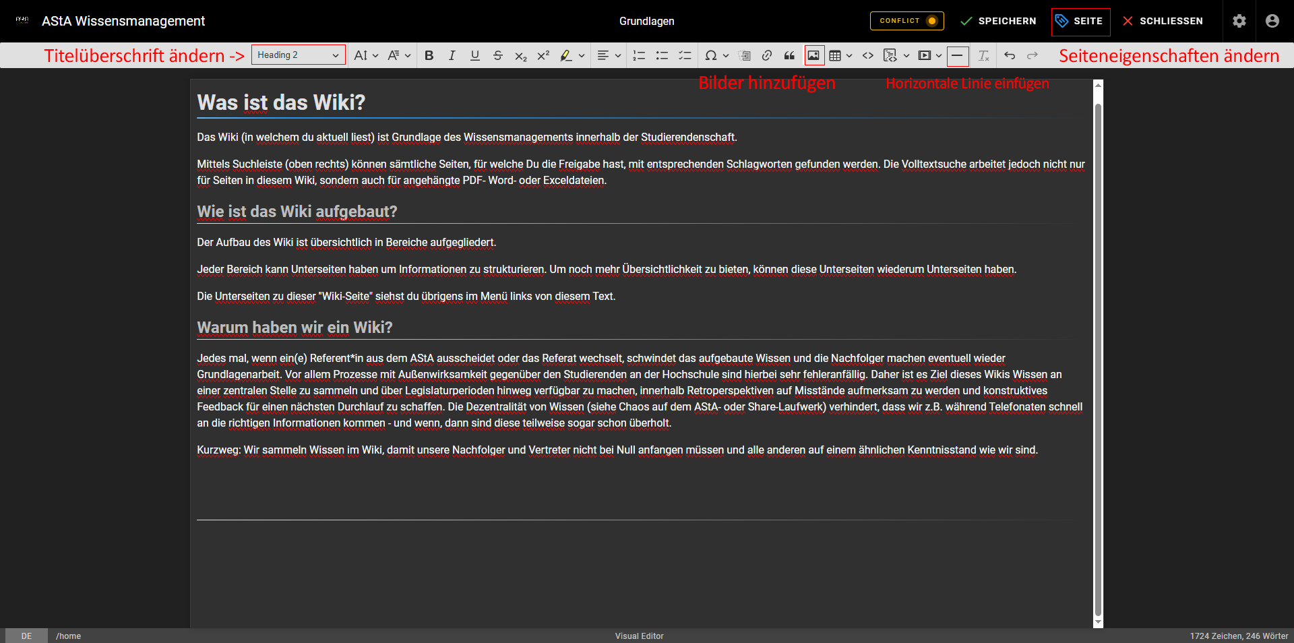Image resolution: width=1294 pixels, height=643 pixels.
Task: Apply subscript formatting
Action: (520, 55)
